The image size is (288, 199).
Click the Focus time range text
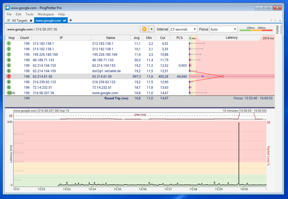253,98
